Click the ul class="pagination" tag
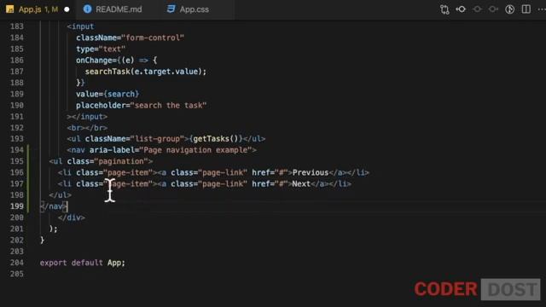546x307 pixels. point(101,161)
